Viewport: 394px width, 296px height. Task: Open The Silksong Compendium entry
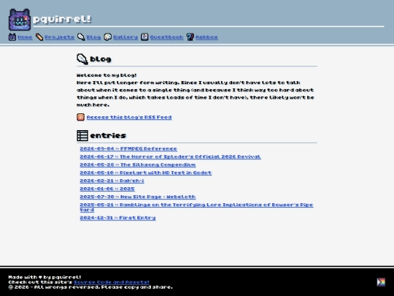coord(138,165)
